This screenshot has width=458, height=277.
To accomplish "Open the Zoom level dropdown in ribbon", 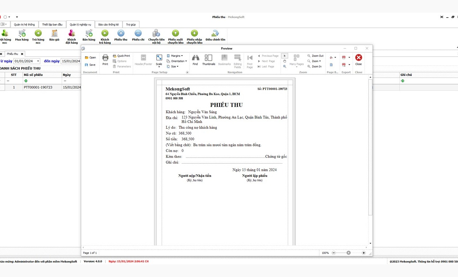I will pos(314,61).
